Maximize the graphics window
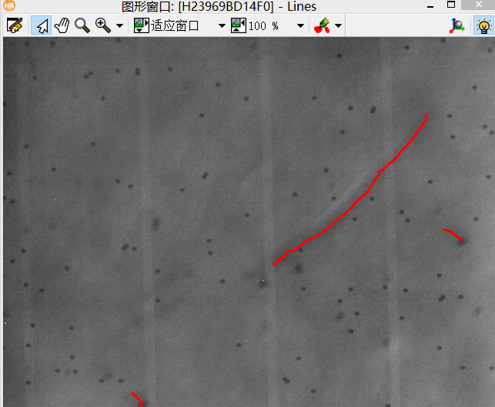 [x=451, y=5]
